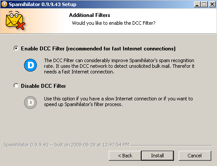Click the build date branding text
Viewport: 217px width, 166px height.
click(x=67, y=145)
